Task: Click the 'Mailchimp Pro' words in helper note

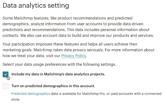Action: (x=94, y=94)
